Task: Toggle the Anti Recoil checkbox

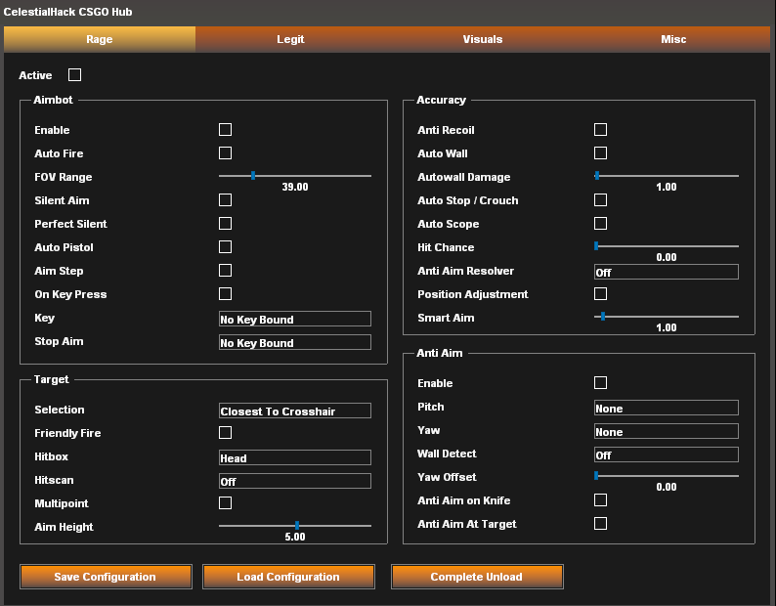Action: click(600, 130)
